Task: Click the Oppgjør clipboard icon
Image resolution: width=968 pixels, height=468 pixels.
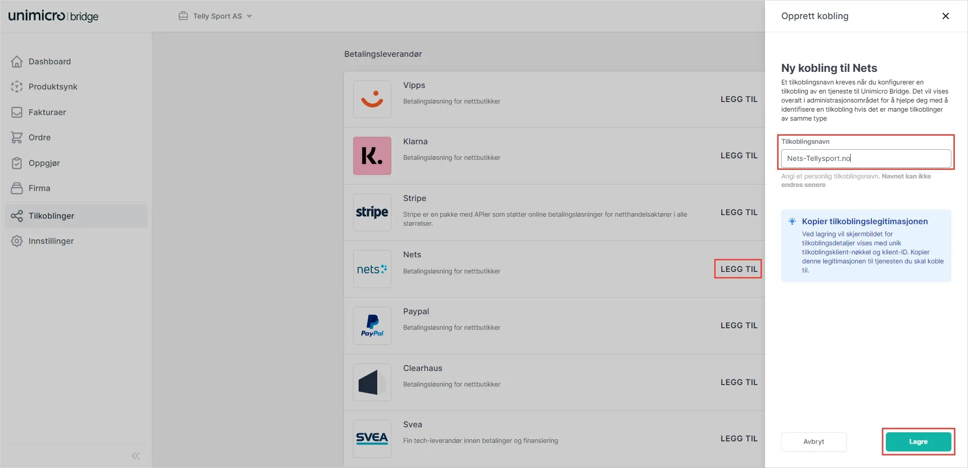Action: (x=17, y=163)
